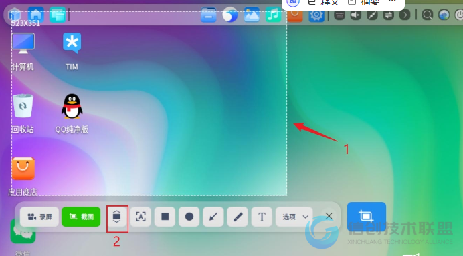Select the scrolling screenshot tool
463x256 pixels.
[117, 217]
